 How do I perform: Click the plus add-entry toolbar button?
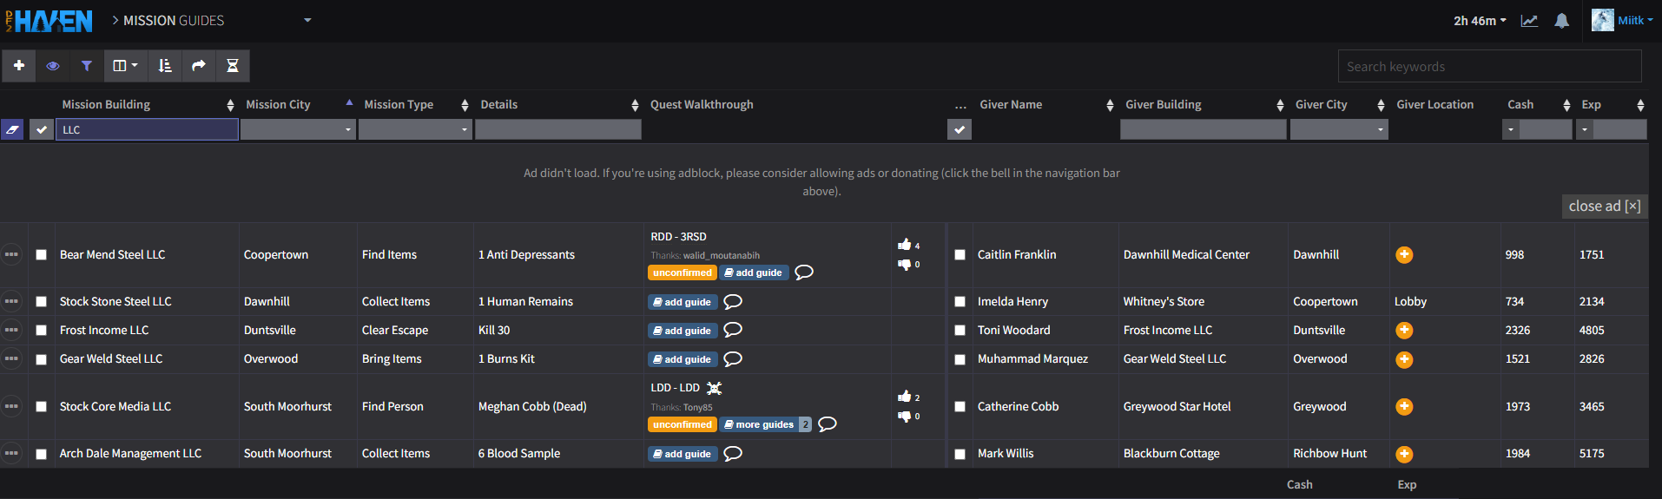click(x=19, y=66)
